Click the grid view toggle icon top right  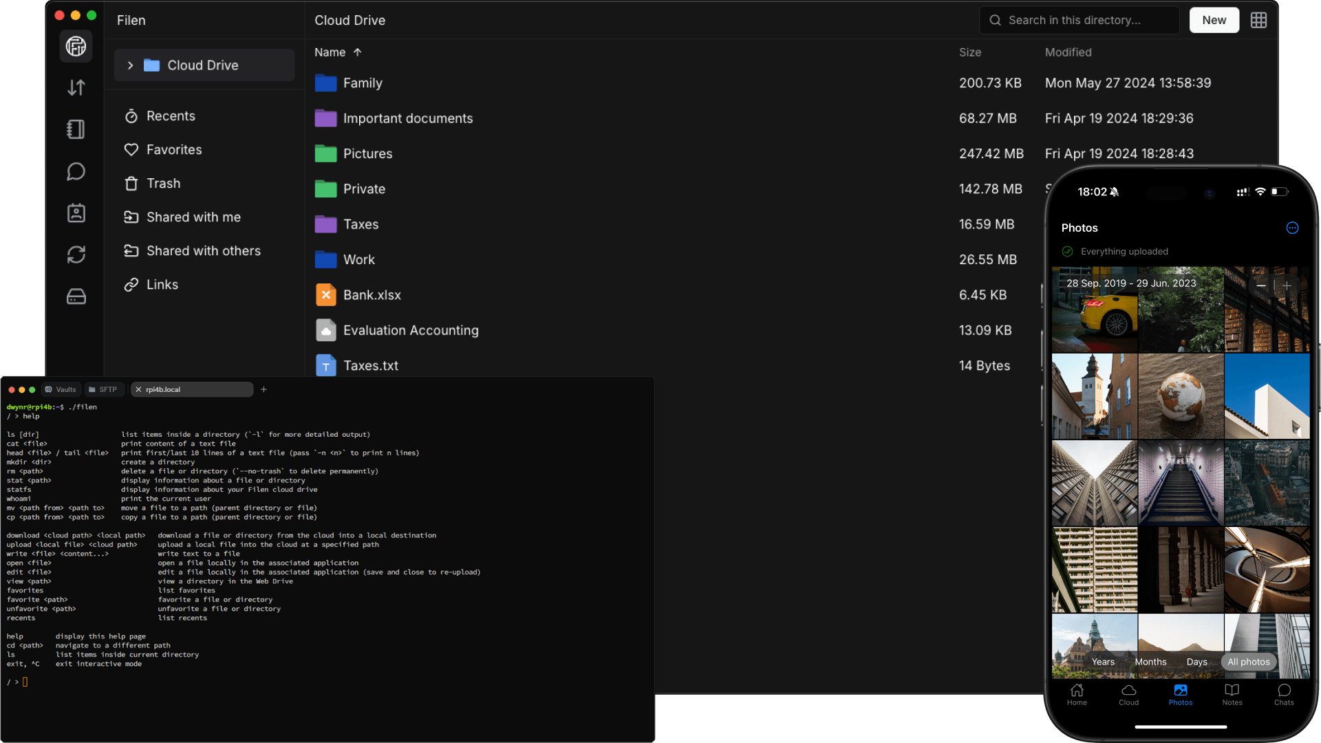1259,20
